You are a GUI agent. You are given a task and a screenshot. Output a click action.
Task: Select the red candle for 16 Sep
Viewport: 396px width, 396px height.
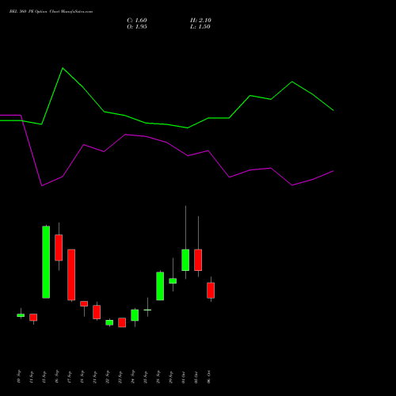click(x=59, y=247)
